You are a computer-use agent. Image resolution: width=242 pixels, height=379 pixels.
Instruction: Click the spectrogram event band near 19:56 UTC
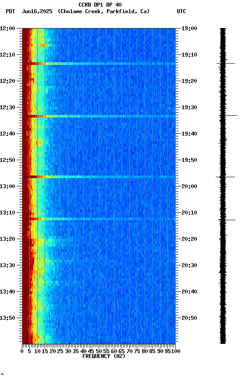(x=99, y=177)
